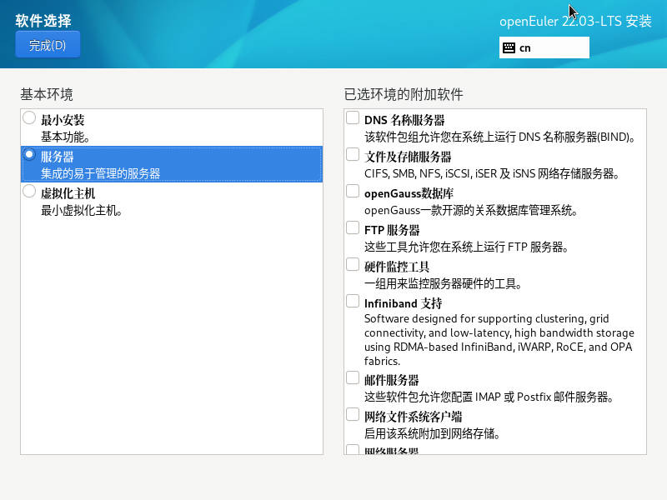667x500 pixels.
Task: Enable the DNS 名称服务器 checkbox
Action: click(352, 117)
